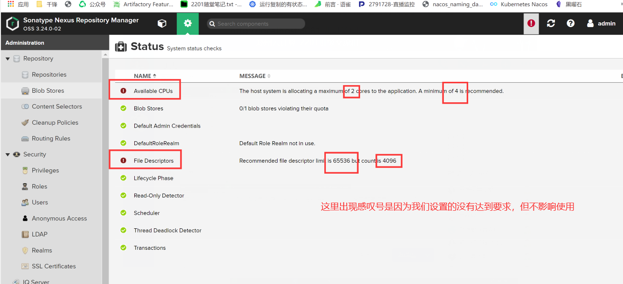This screenshot has width=623, height=284.
Task: Open the Kubernetes Nacos bookmark
Action: click(x=519, y=4)
